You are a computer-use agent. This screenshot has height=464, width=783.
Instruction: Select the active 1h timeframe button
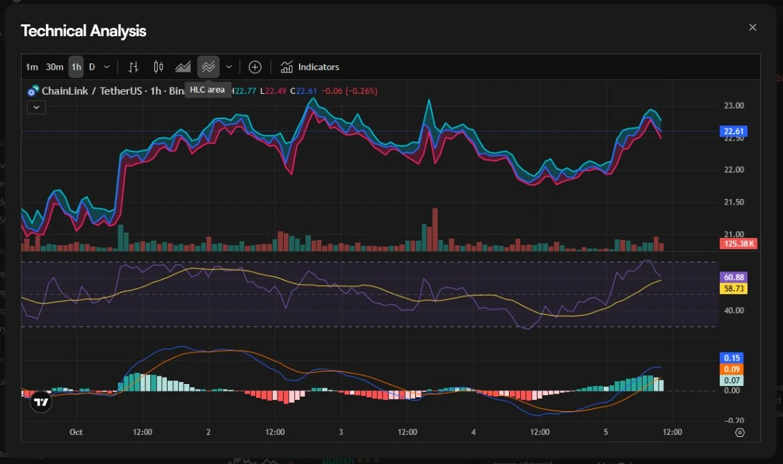coord(76,67)
